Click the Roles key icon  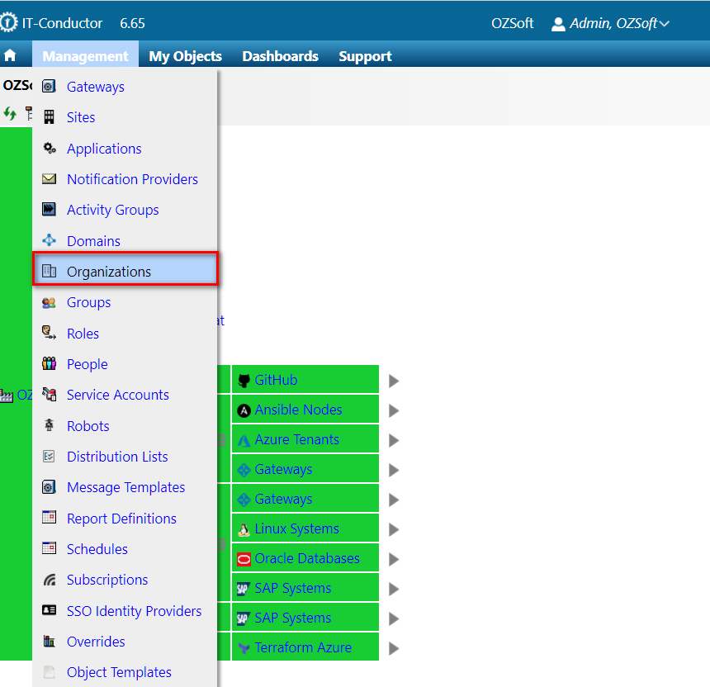[x=49, y=333]
